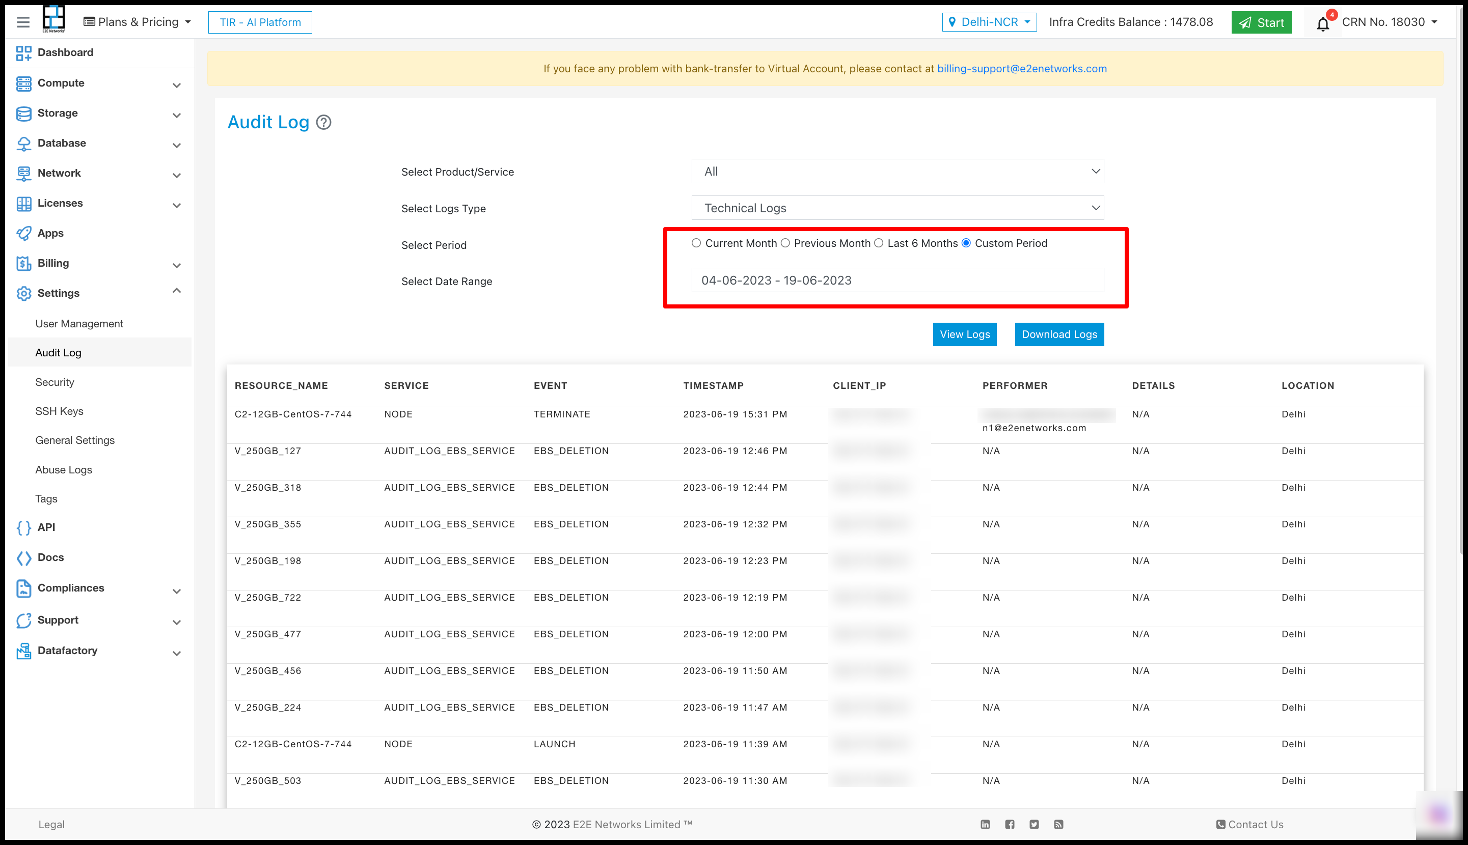Expand the Compliances chevron
This screenshot has height=845, width=1468.
pyautogui.click(x=177, y=591)
